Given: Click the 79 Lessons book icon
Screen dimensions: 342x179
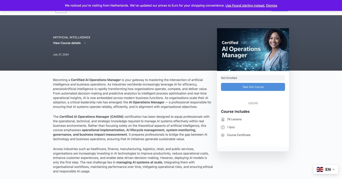Looking at the screenshot, I should point(223,119).
